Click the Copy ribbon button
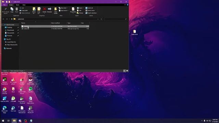Image resolution: width=219 pixels, height=123 pixels. (x=12, y=10)
